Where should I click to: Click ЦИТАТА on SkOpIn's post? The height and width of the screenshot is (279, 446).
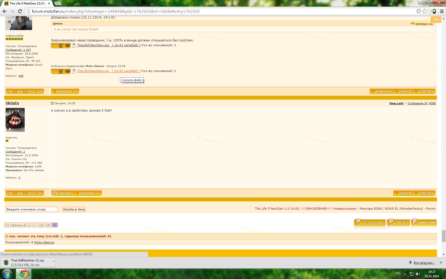pyautogui.click(x=403, y=193)
